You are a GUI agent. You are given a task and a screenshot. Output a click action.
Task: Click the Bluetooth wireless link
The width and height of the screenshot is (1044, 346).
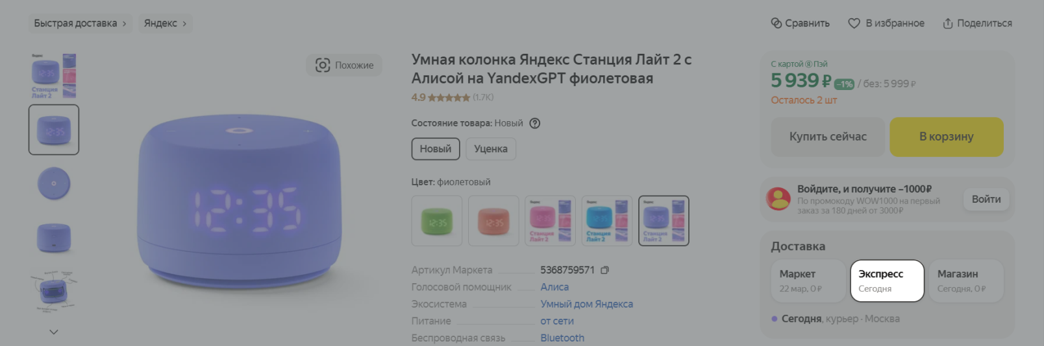(x=562, y=338)
